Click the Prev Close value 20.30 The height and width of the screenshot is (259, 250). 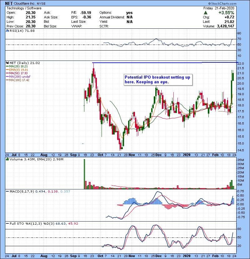coord(31,26)
